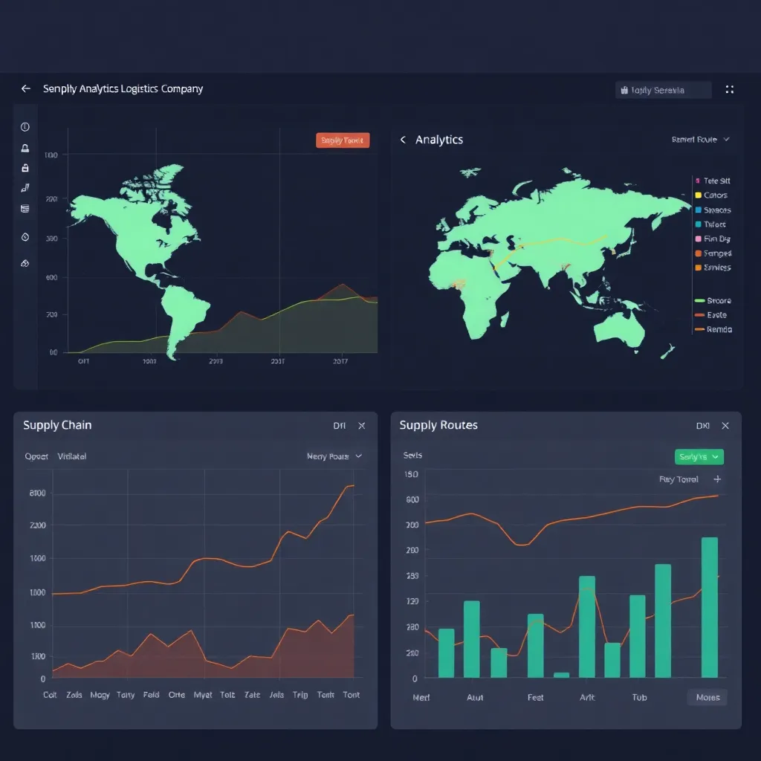The image size is (761, 761).
Task: Click the search field in the top bar
Action: (663, 90)
